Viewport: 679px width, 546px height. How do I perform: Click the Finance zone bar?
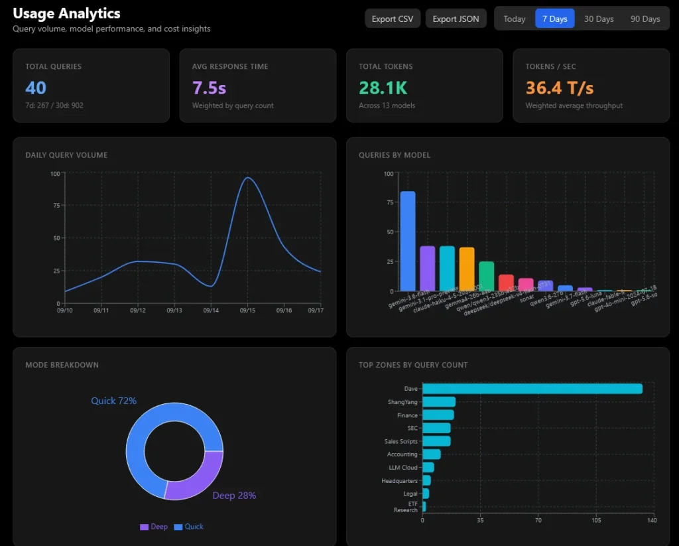coord(438,415)
